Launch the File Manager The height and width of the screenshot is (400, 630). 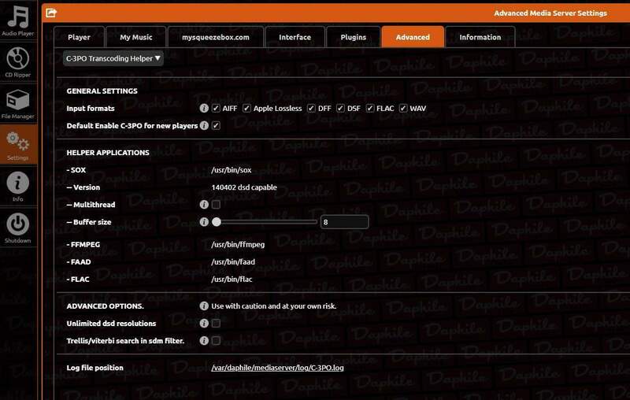[x=18, y=104]
